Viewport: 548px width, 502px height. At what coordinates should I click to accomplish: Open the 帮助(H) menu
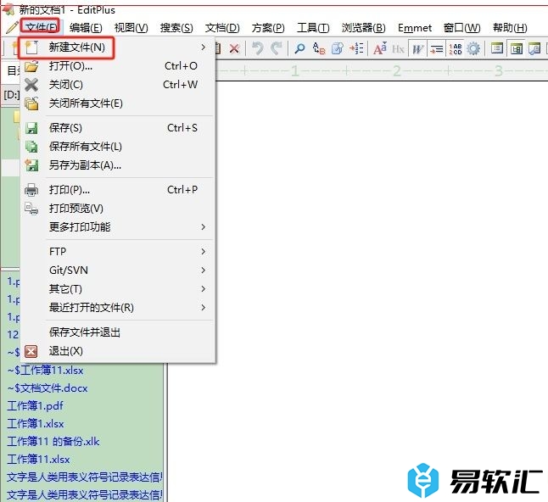tap(510, 28)
